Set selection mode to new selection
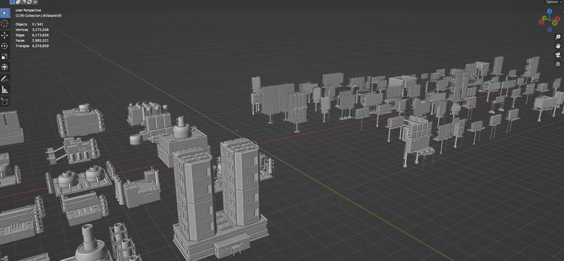 pos(12,2)
